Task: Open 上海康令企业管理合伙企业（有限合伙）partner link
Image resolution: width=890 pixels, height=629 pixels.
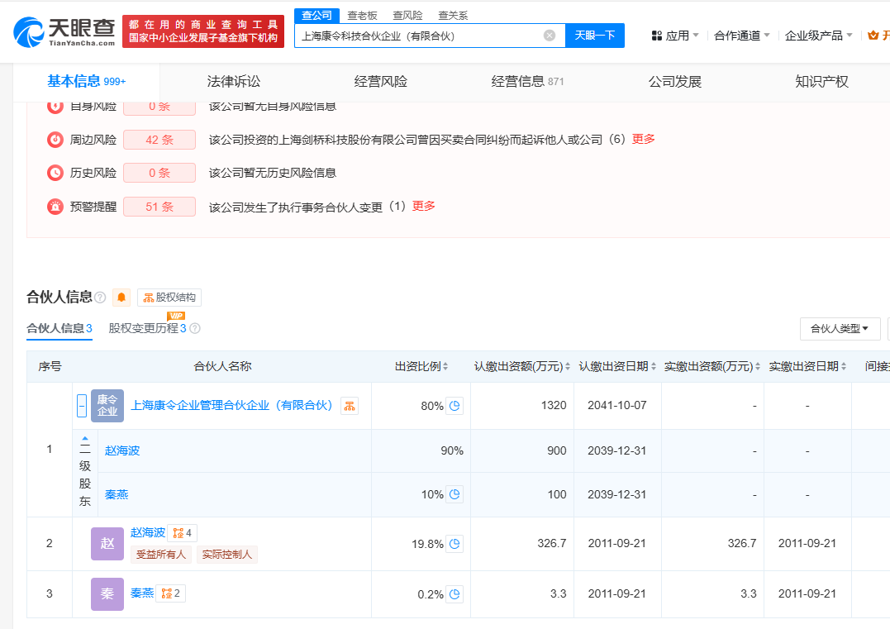Action: tap(231, 405)
